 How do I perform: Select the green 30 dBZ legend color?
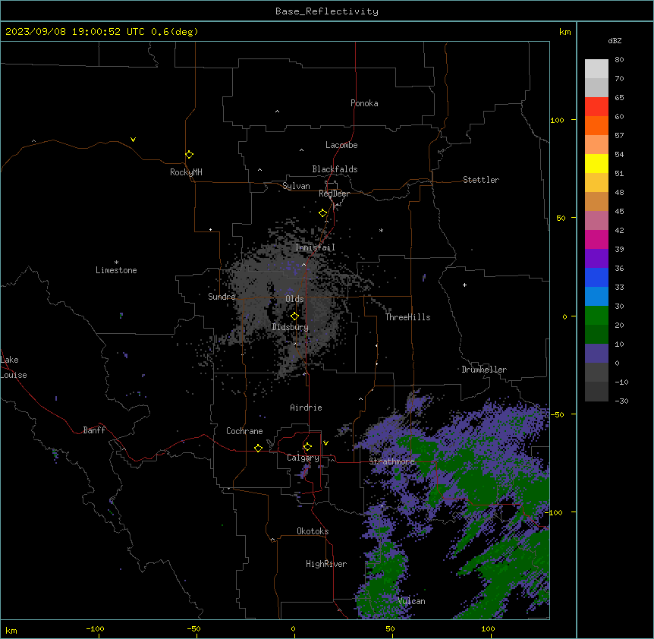click(x=596, y=316)
